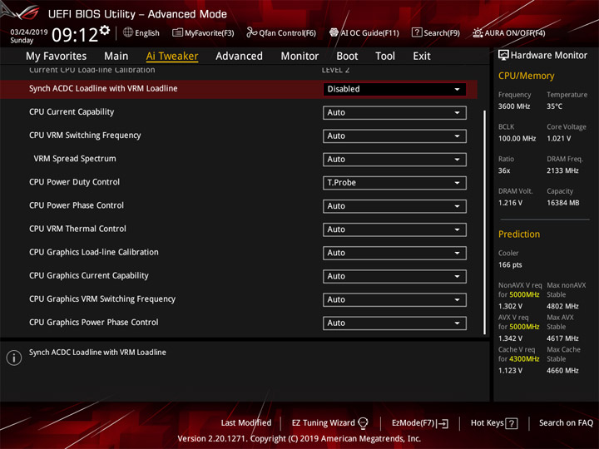Launch AI OC Guide brain icon
The height and width of the screenshot is (449, 599).
(x=334, y=32)
